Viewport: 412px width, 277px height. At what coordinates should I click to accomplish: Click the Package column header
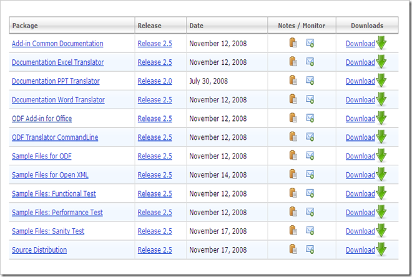click(72, 26)
